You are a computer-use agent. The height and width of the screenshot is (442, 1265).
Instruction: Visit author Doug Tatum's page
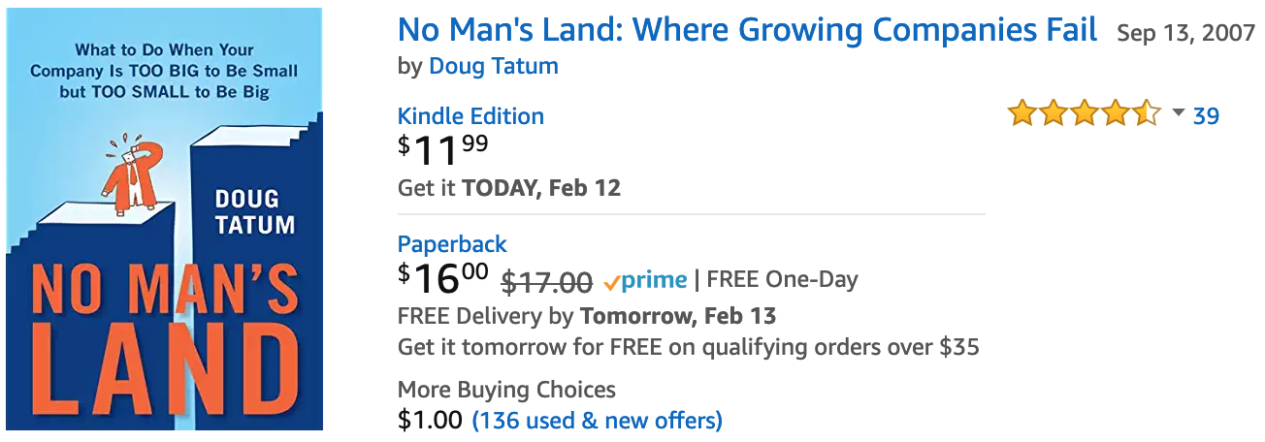494,67
